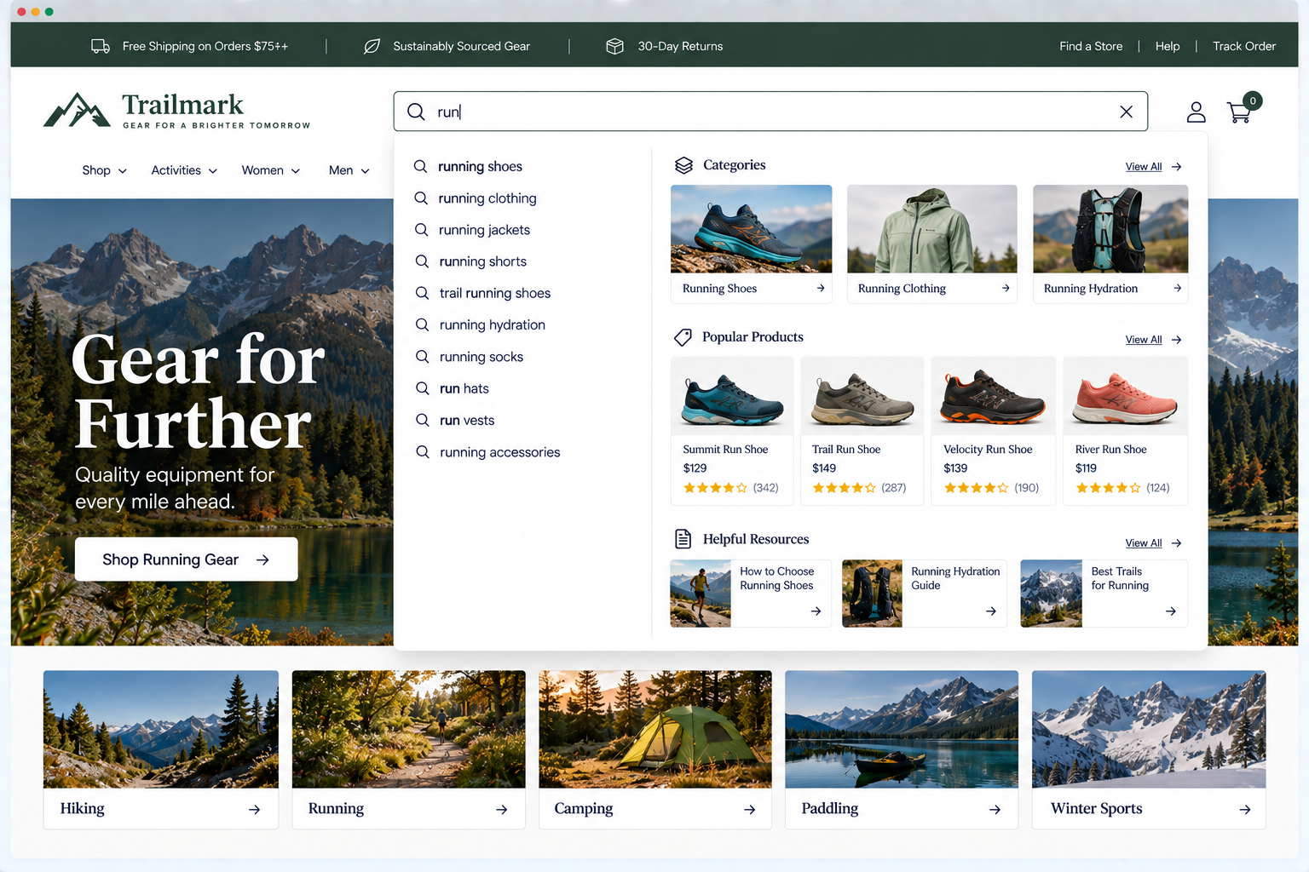The width and height of the screenshot is (1309, 872).
Task: Click the arrow on the Running Hydration card
Action: click(1177, 289)
